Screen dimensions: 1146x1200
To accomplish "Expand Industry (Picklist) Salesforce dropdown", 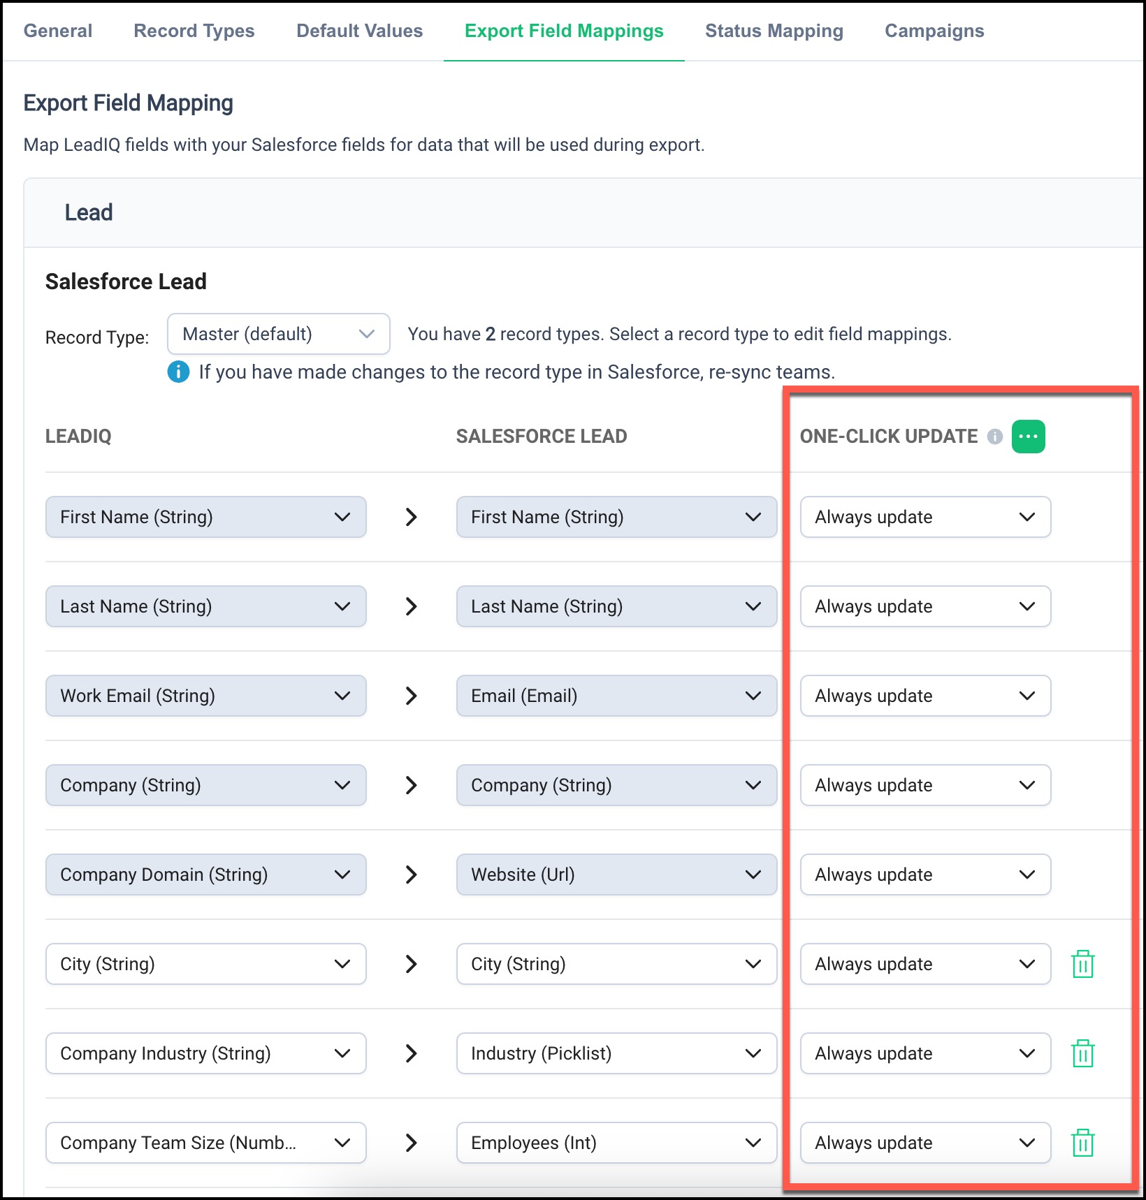I will pyautogui.click(x=616, y=1053).
